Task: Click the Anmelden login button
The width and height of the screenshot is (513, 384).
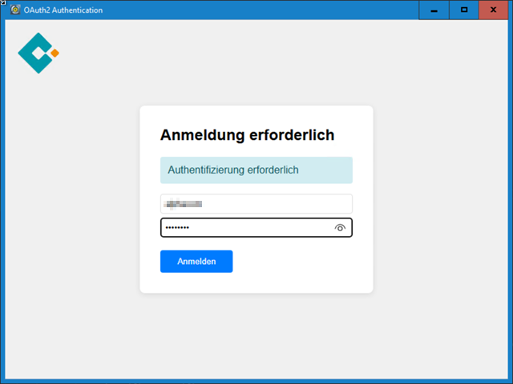Action: tap(196, 262)
